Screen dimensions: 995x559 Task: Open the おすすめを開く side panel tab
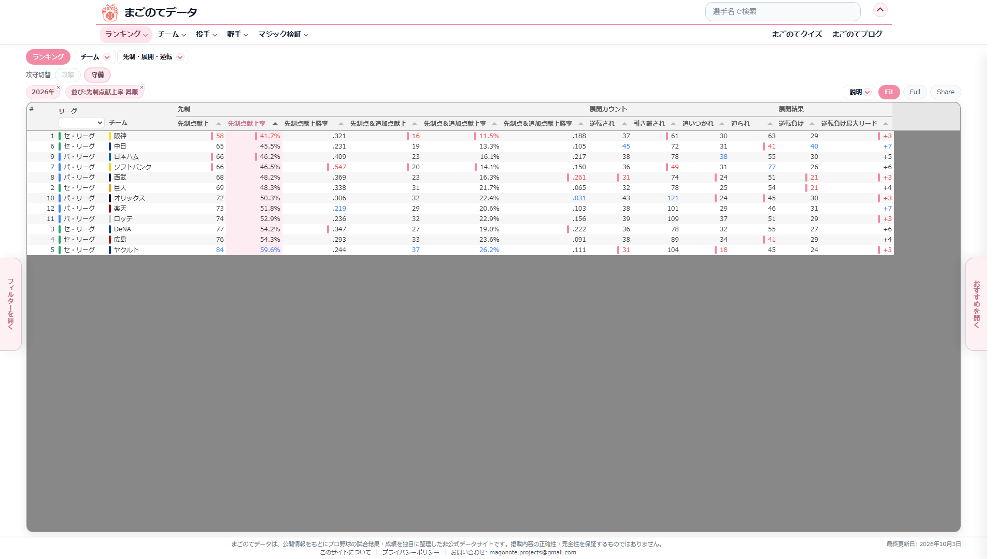976,304
